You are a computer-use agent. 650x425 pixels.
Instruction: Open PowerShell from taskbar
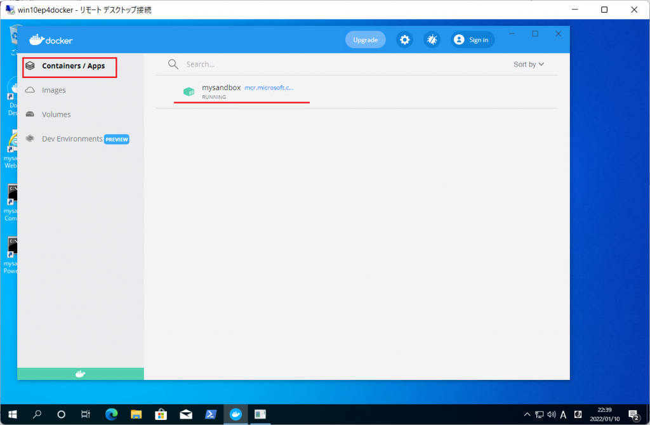tap(211, 414)
